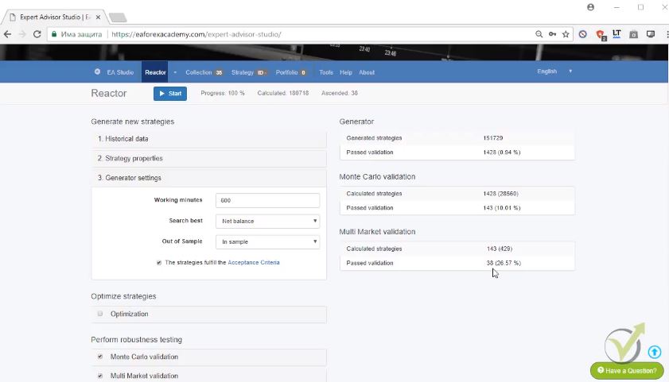Open the saved password key icon
Screen dimensions: 669x382
tap(553, 34)
